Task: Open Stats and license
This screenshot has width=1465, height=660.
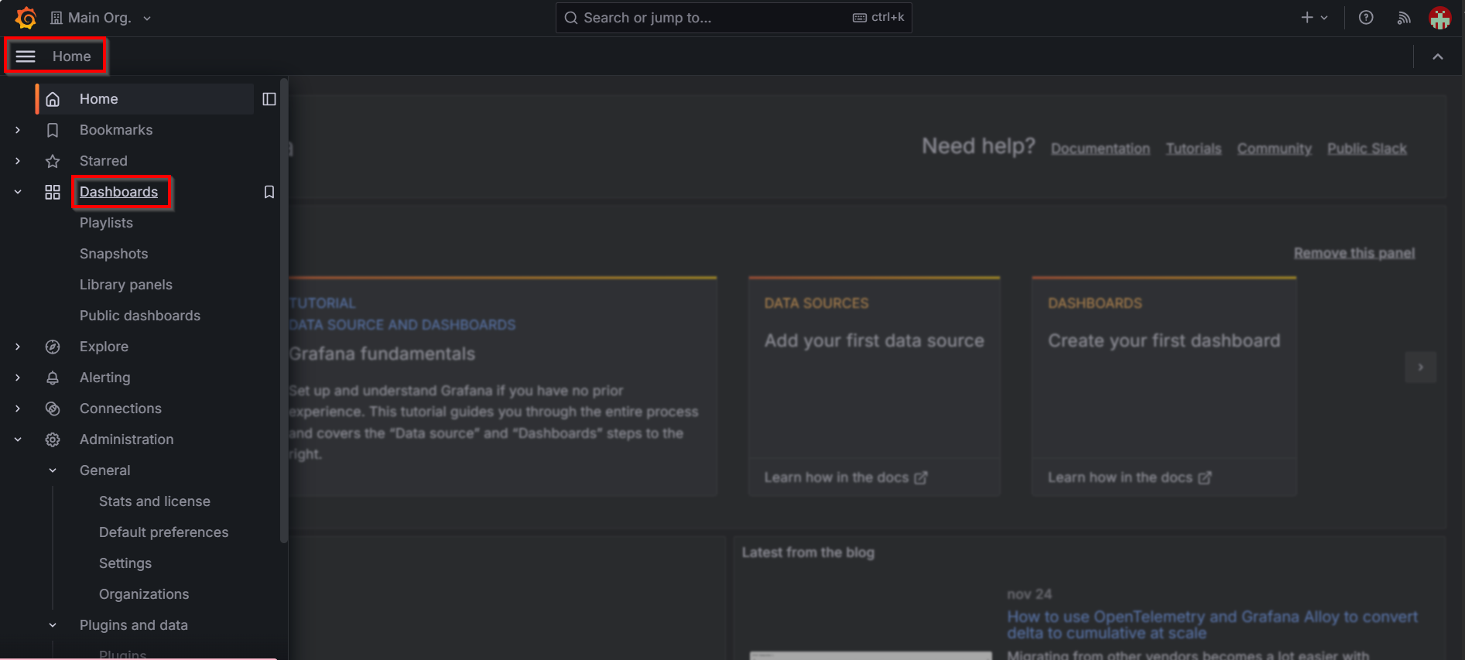Action: [x=155, y=501]
